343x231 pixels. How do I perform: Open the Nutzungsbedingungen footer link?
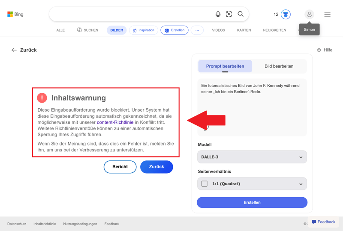coord(80,224)
